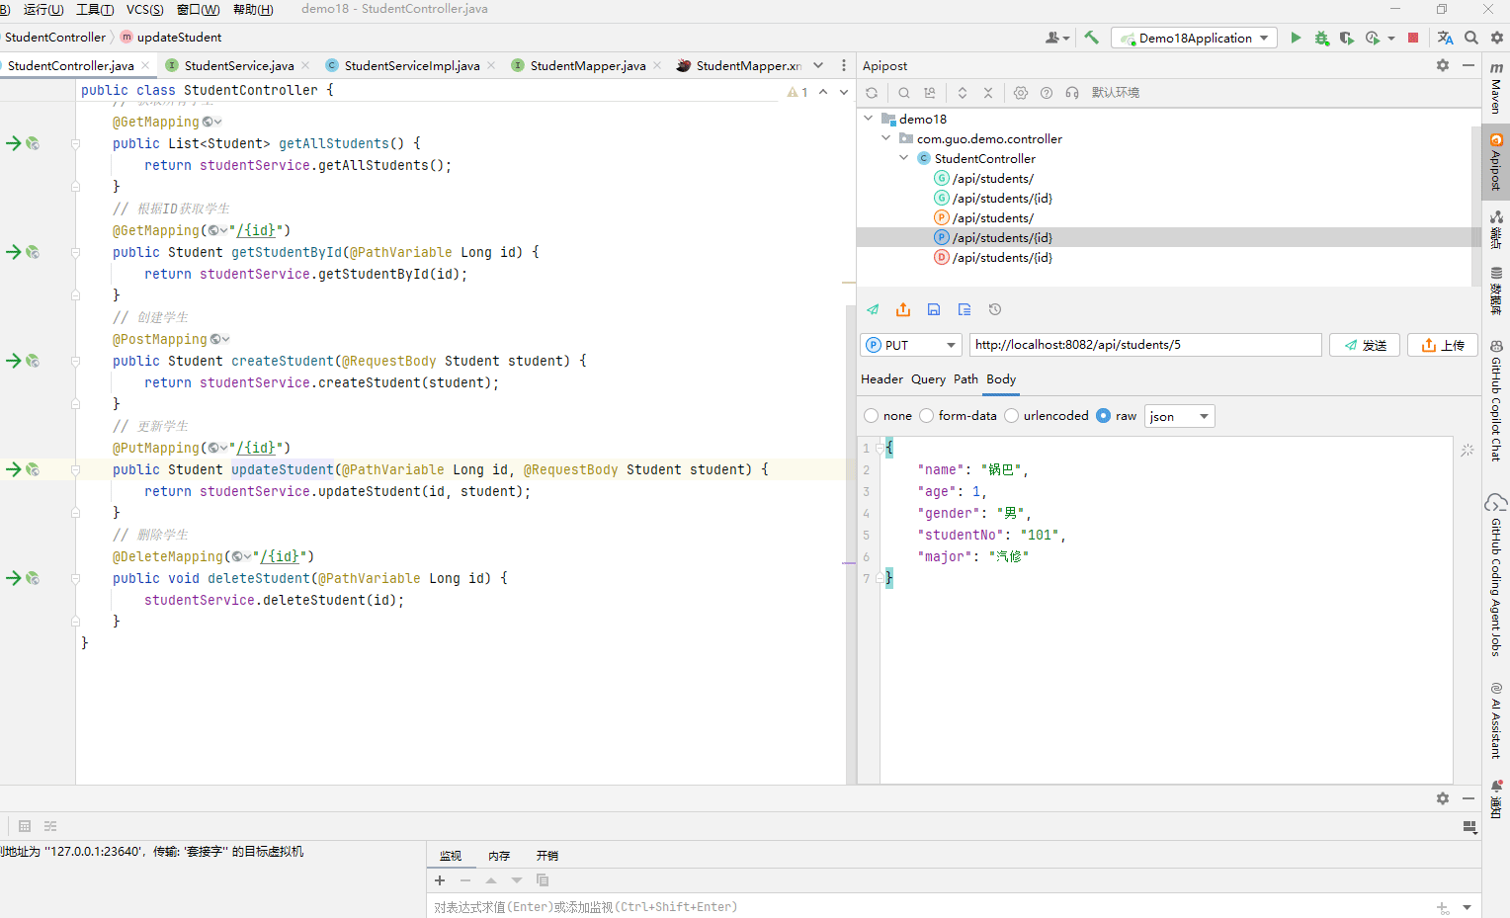This screenshot has width=1510, height=918.
Task: Click the Debug bug icon in toolbar
Action: [1321, 38]
